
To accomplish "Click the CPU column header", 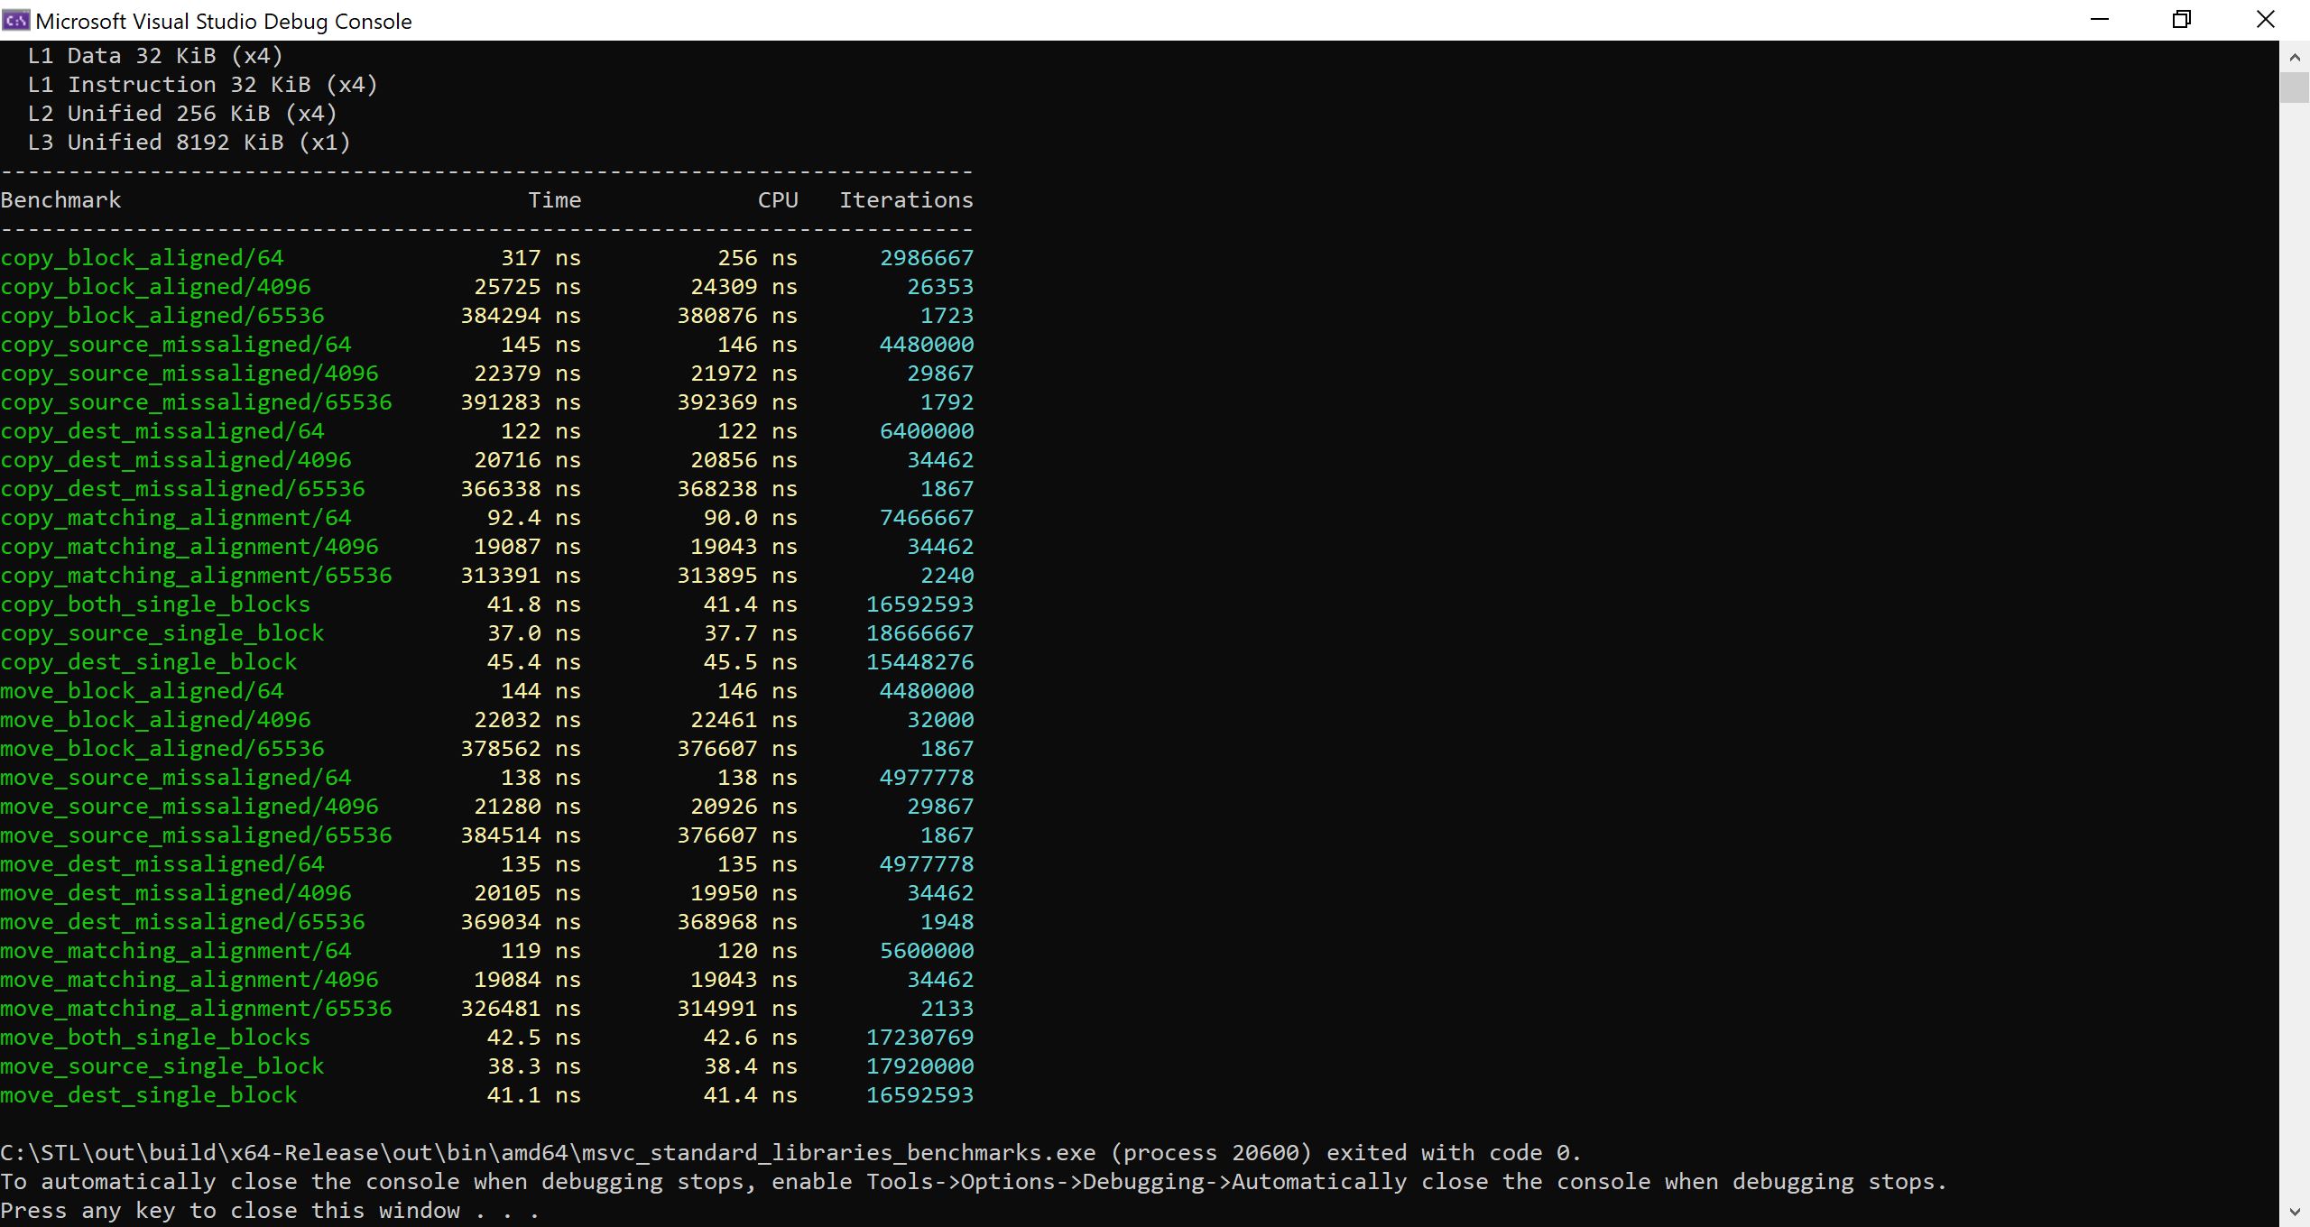I will pyautogui.click(x=777, y=200).
